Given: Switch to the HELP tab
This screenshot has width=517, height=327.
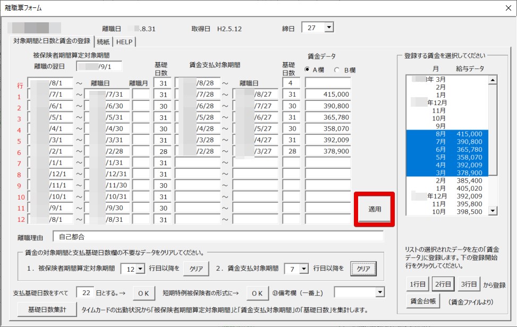Looking at the screenshot, I should tap(124, 42).
